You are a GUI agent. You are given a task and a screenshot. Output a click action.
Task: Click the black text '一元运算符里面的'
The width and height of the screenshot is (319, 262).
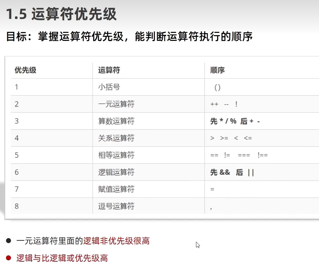(50, 241)
